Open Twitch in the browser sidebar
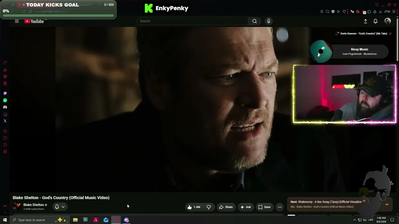Viewport: 399px width, 224px height. [5, 93]
